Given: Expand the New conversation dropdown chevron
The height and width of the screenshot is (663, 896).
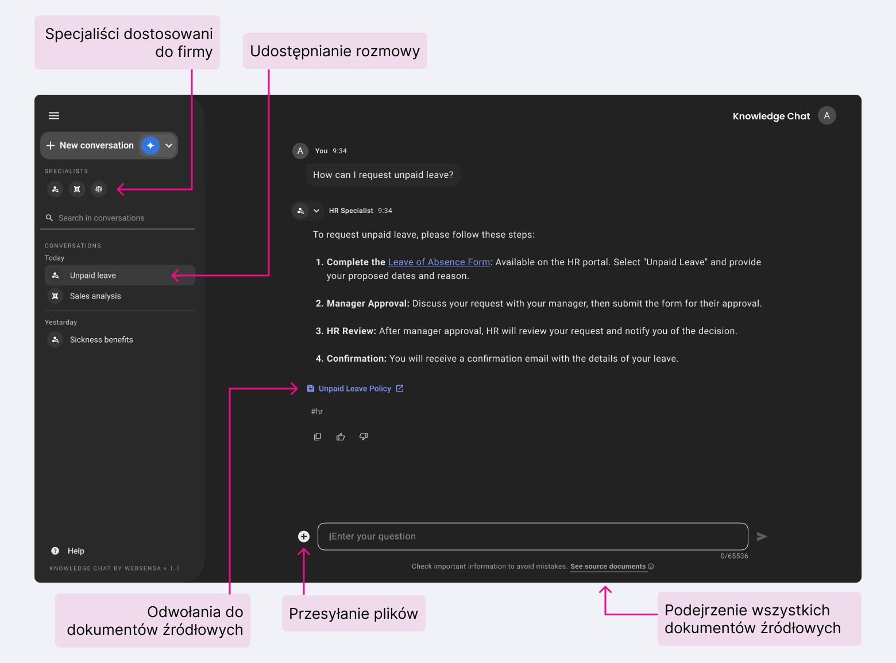Looking at the screenshot, I should pos(168,145).
